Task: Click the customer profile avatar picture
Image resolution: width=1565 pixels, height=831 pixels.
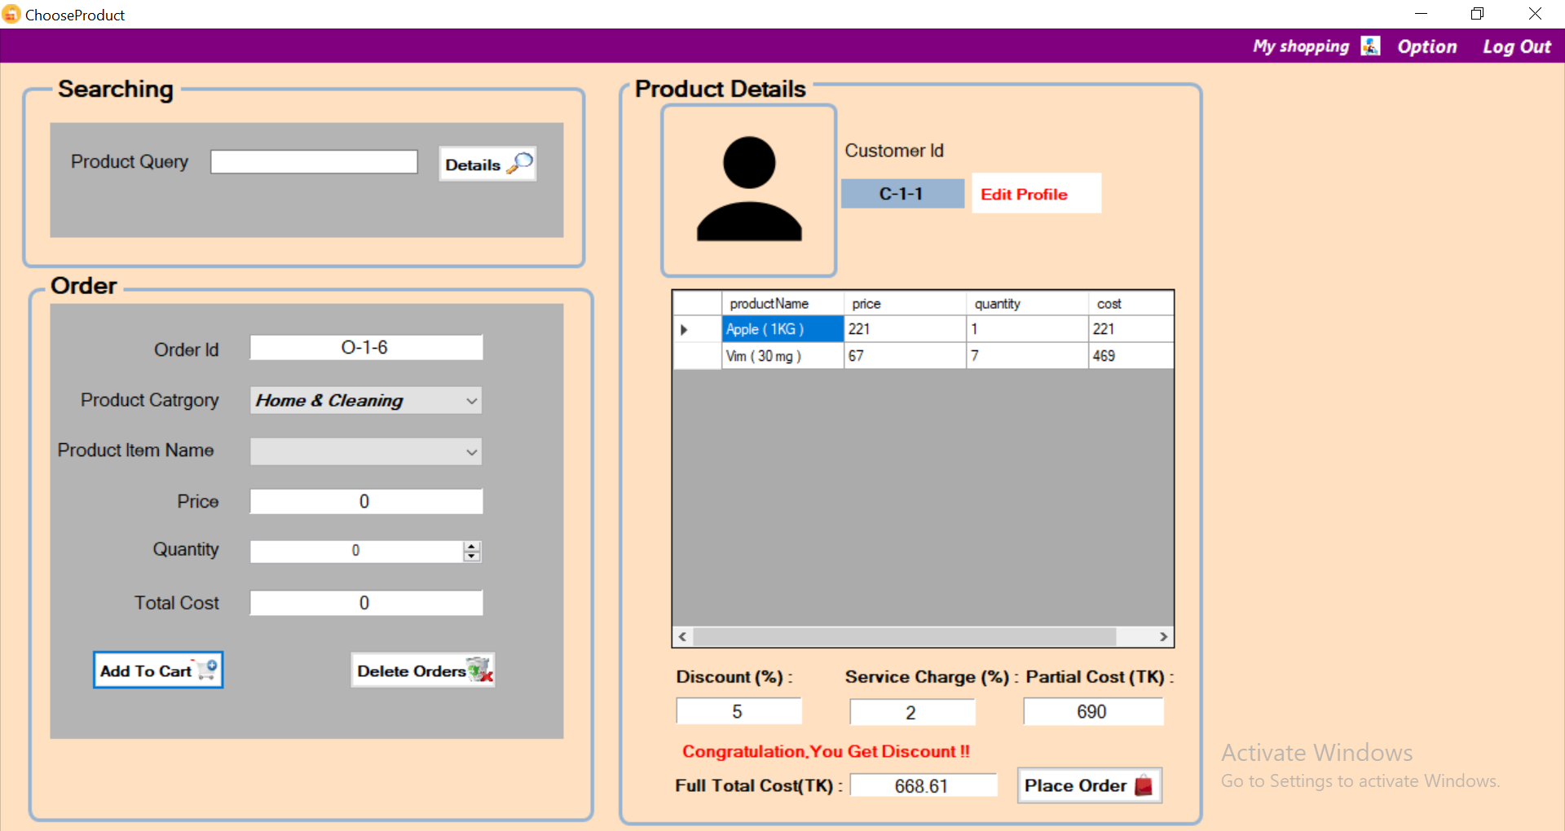Action: [x=748, y=191]
